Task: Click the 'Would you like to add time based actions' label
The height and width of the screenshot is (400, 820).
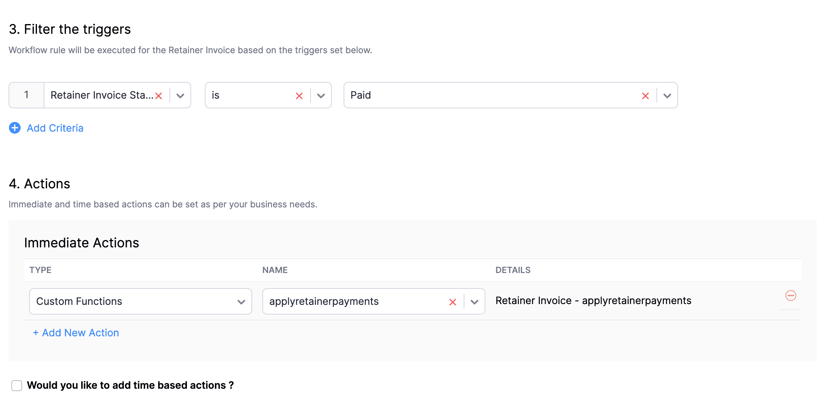Action: pos(130,385)
